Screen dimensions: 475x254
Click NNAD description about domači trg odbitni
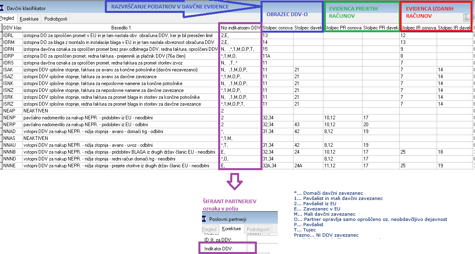point(93,131)
